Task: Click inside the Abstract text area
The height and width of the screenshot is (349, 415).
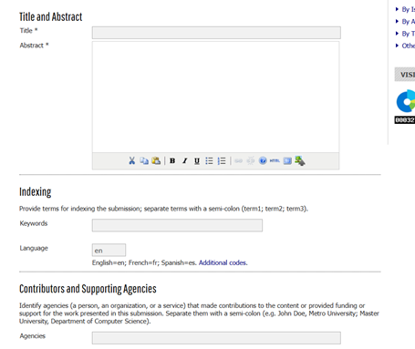Action: [x=216, y=97]
